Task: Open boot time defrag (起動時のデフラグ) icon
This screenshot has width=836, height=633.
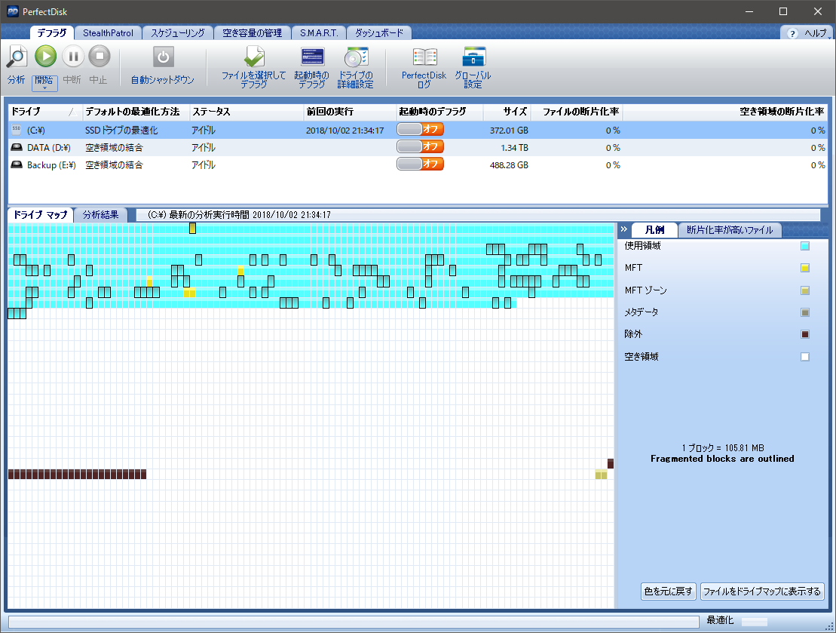Action: [312, 57]
